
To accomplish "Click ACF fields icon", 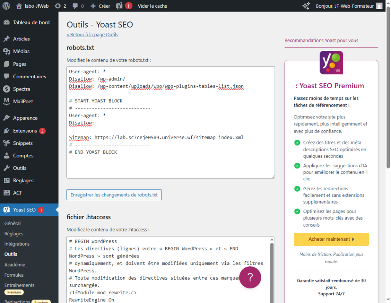I will 7,193.
